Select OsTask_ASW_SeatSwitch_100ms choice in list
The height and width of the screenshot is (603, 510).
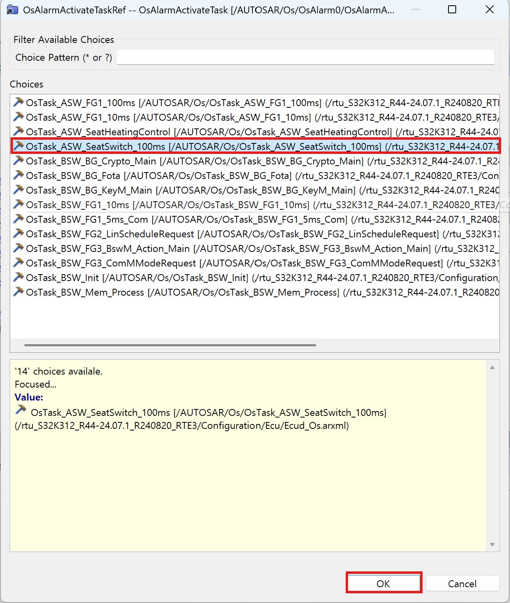pyautogui.click(x=255, y=146)
